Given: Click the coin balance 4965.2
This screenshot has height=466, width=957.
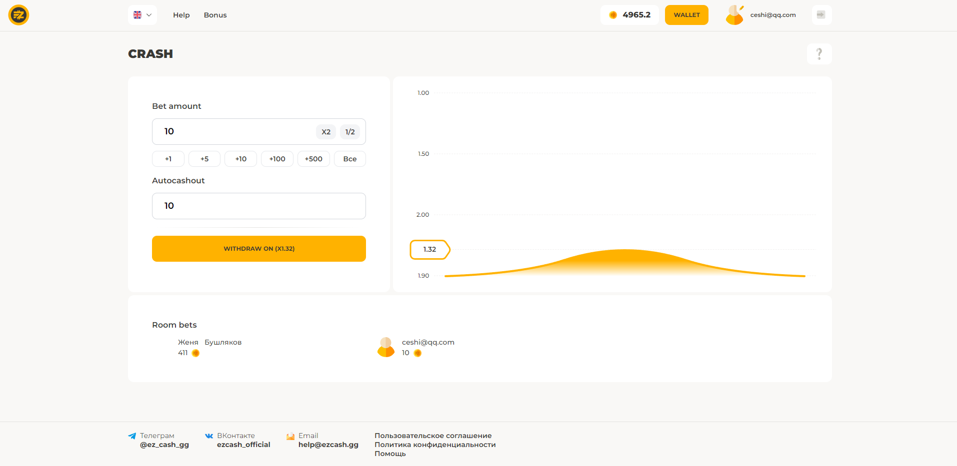Looking at the screenshot, I should 629,15.
